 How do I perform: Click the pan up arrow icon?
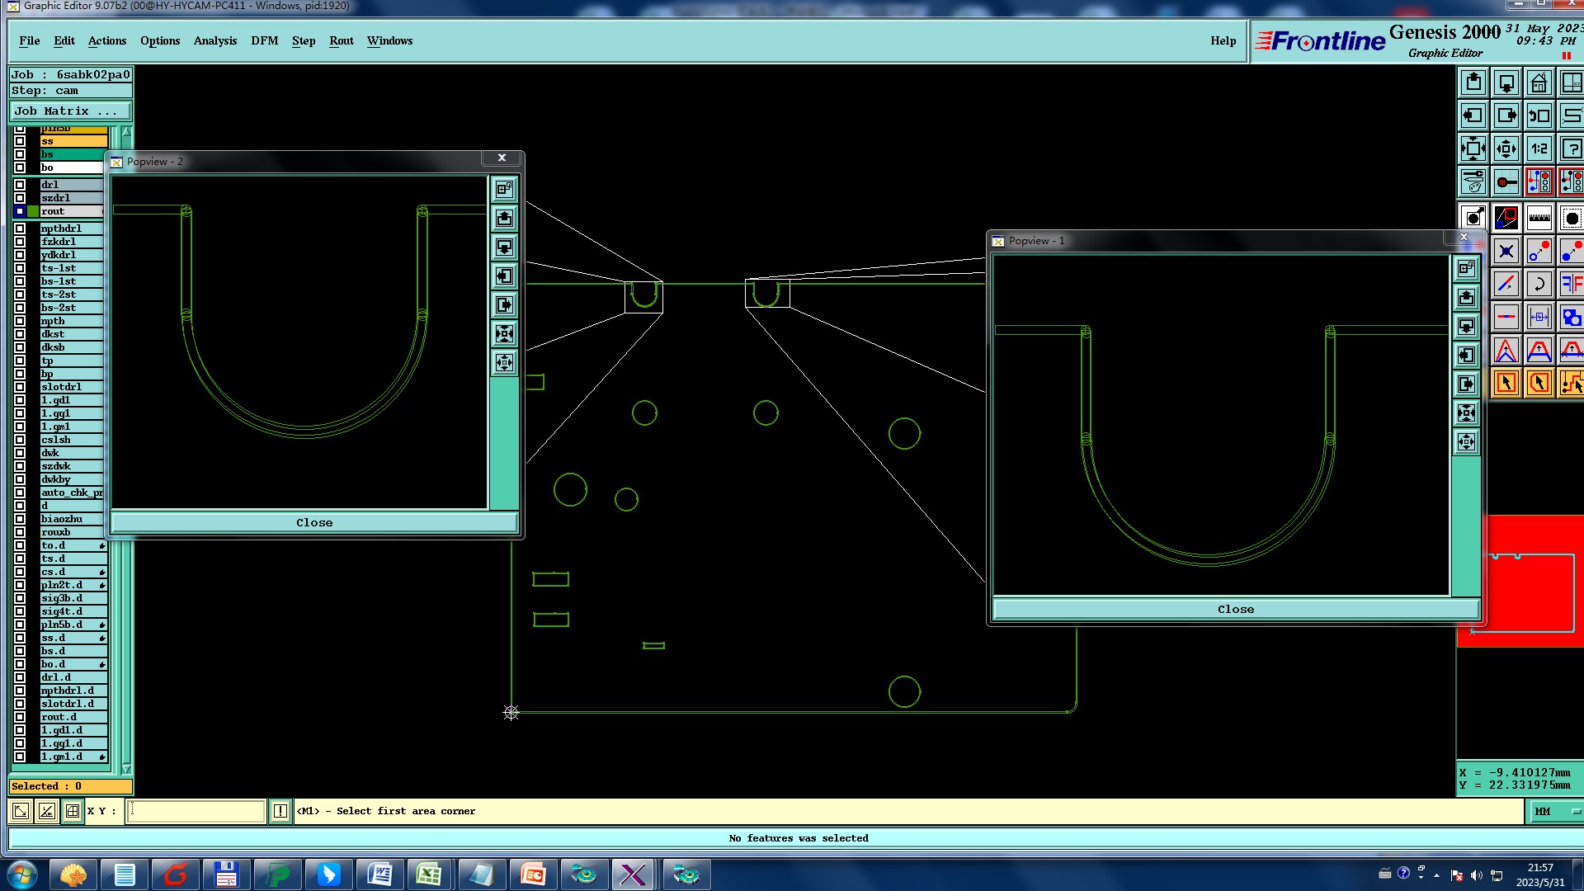(x=1473, y=83)
